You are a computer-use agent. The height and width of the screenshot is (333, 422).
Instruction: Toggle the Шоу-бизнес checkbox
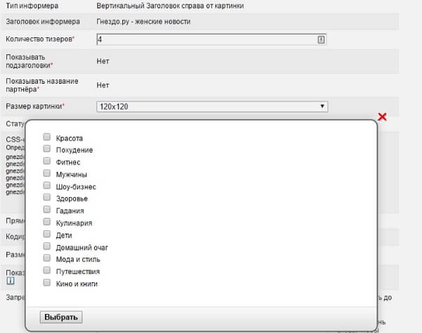[46, 186]
